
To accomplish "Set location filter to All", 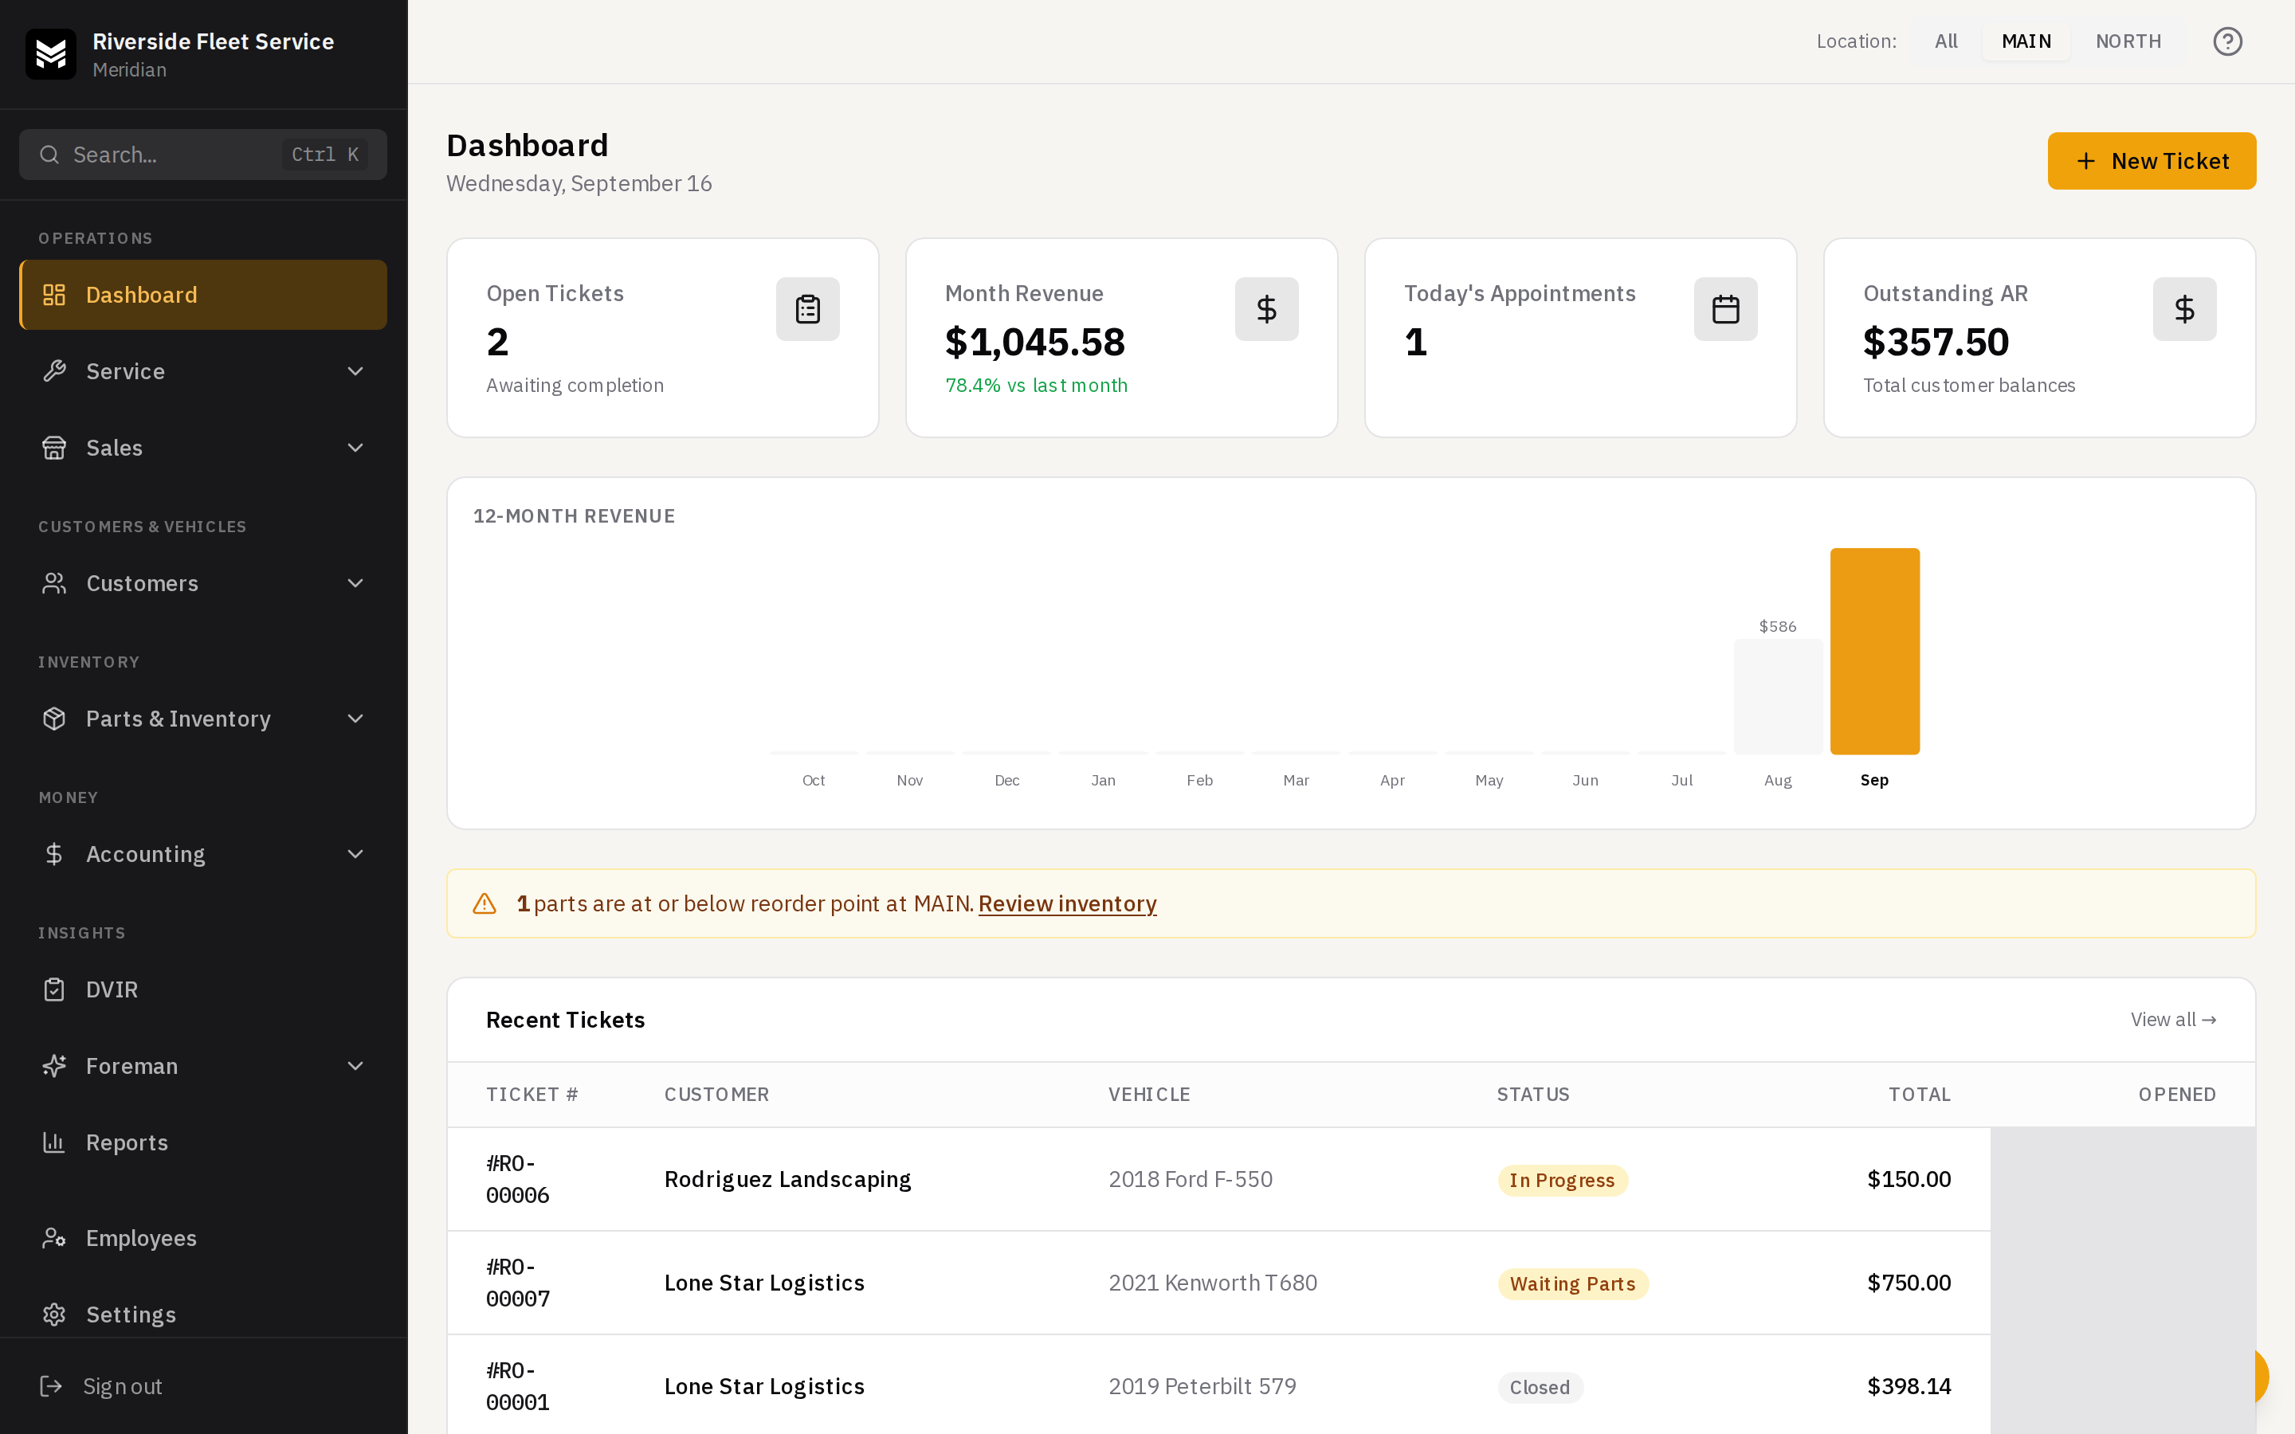I will pyautogui.click(x=1946, y=41).
